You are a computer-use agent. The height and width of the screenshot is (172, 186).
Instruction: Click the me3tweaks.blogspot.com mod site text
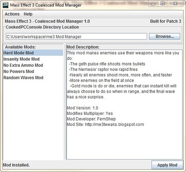[x=114, y=124]
